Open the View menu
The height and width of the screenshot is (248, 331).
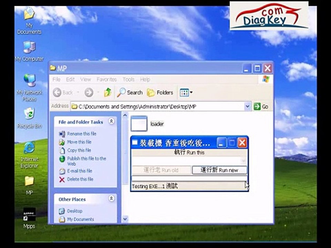coord(86,80)
